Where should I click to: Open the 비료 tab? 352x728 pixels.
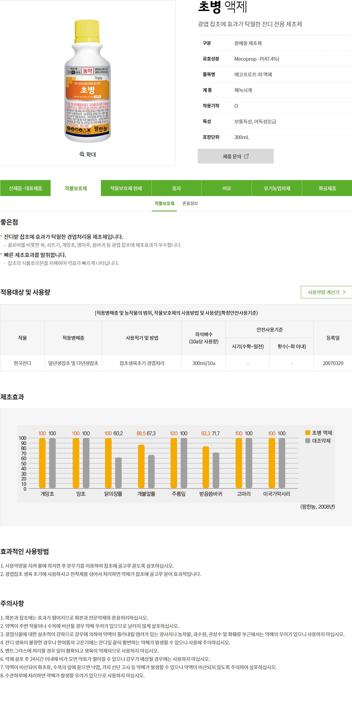[227, 188]
